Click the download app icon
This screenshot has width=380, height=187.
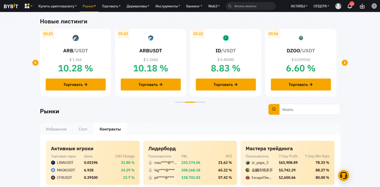coord(363,6)
